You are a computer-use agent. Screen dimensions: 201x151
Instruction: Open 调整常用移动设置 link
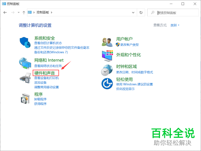[47, 87]
